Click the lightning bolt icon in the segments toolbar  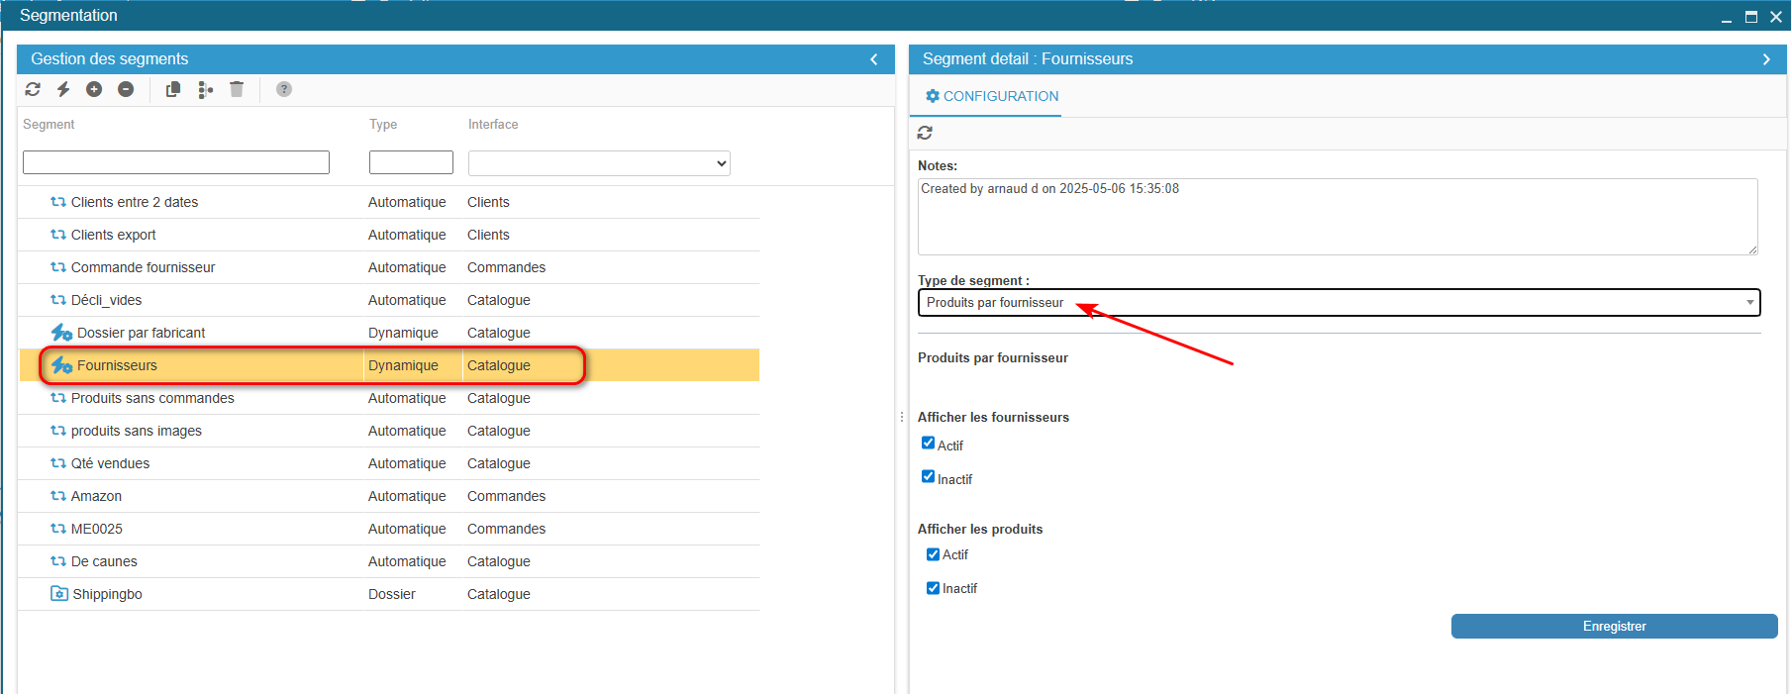[x=63, y=89]
